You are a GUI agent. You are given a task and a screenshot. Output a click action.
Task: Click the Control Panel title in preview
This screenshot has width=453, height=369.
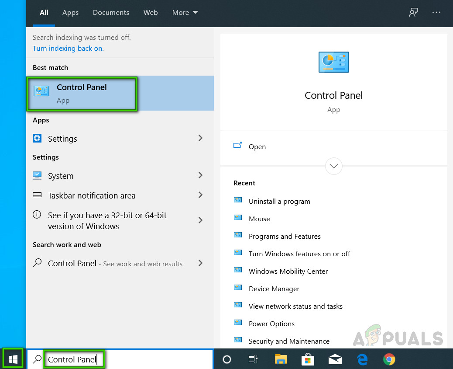(x=334, y=95)
